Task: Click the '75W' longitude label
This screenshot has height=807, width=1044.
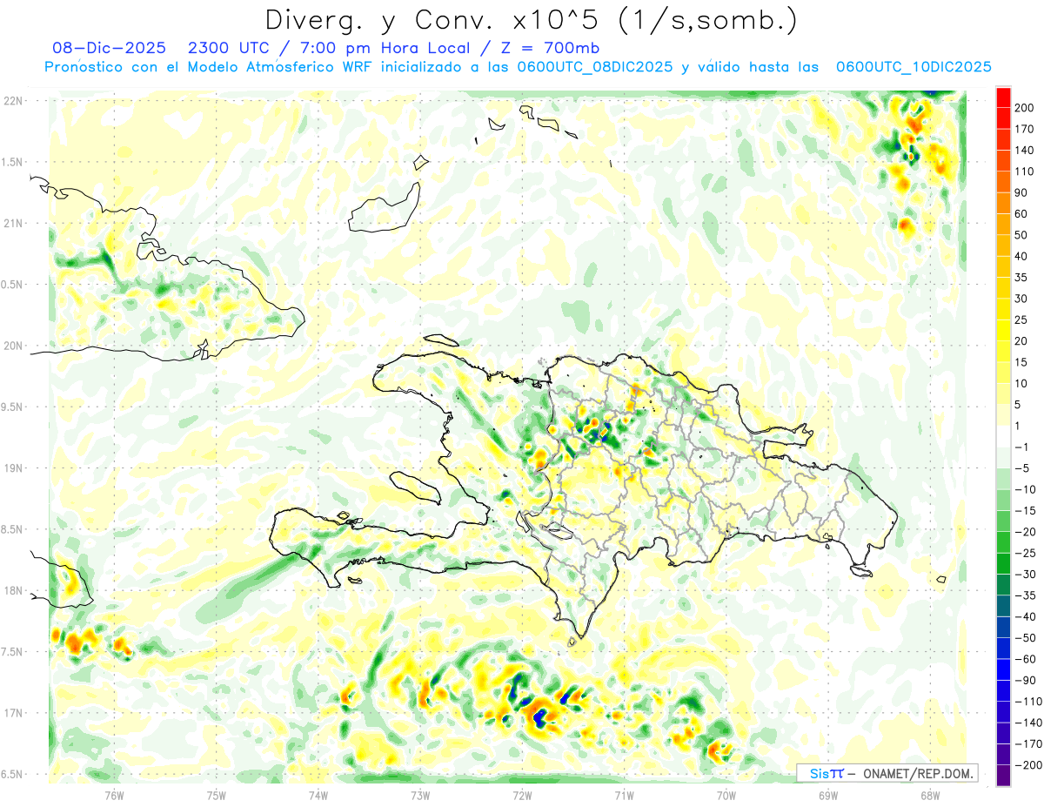Action: click(x=216, y=795)
